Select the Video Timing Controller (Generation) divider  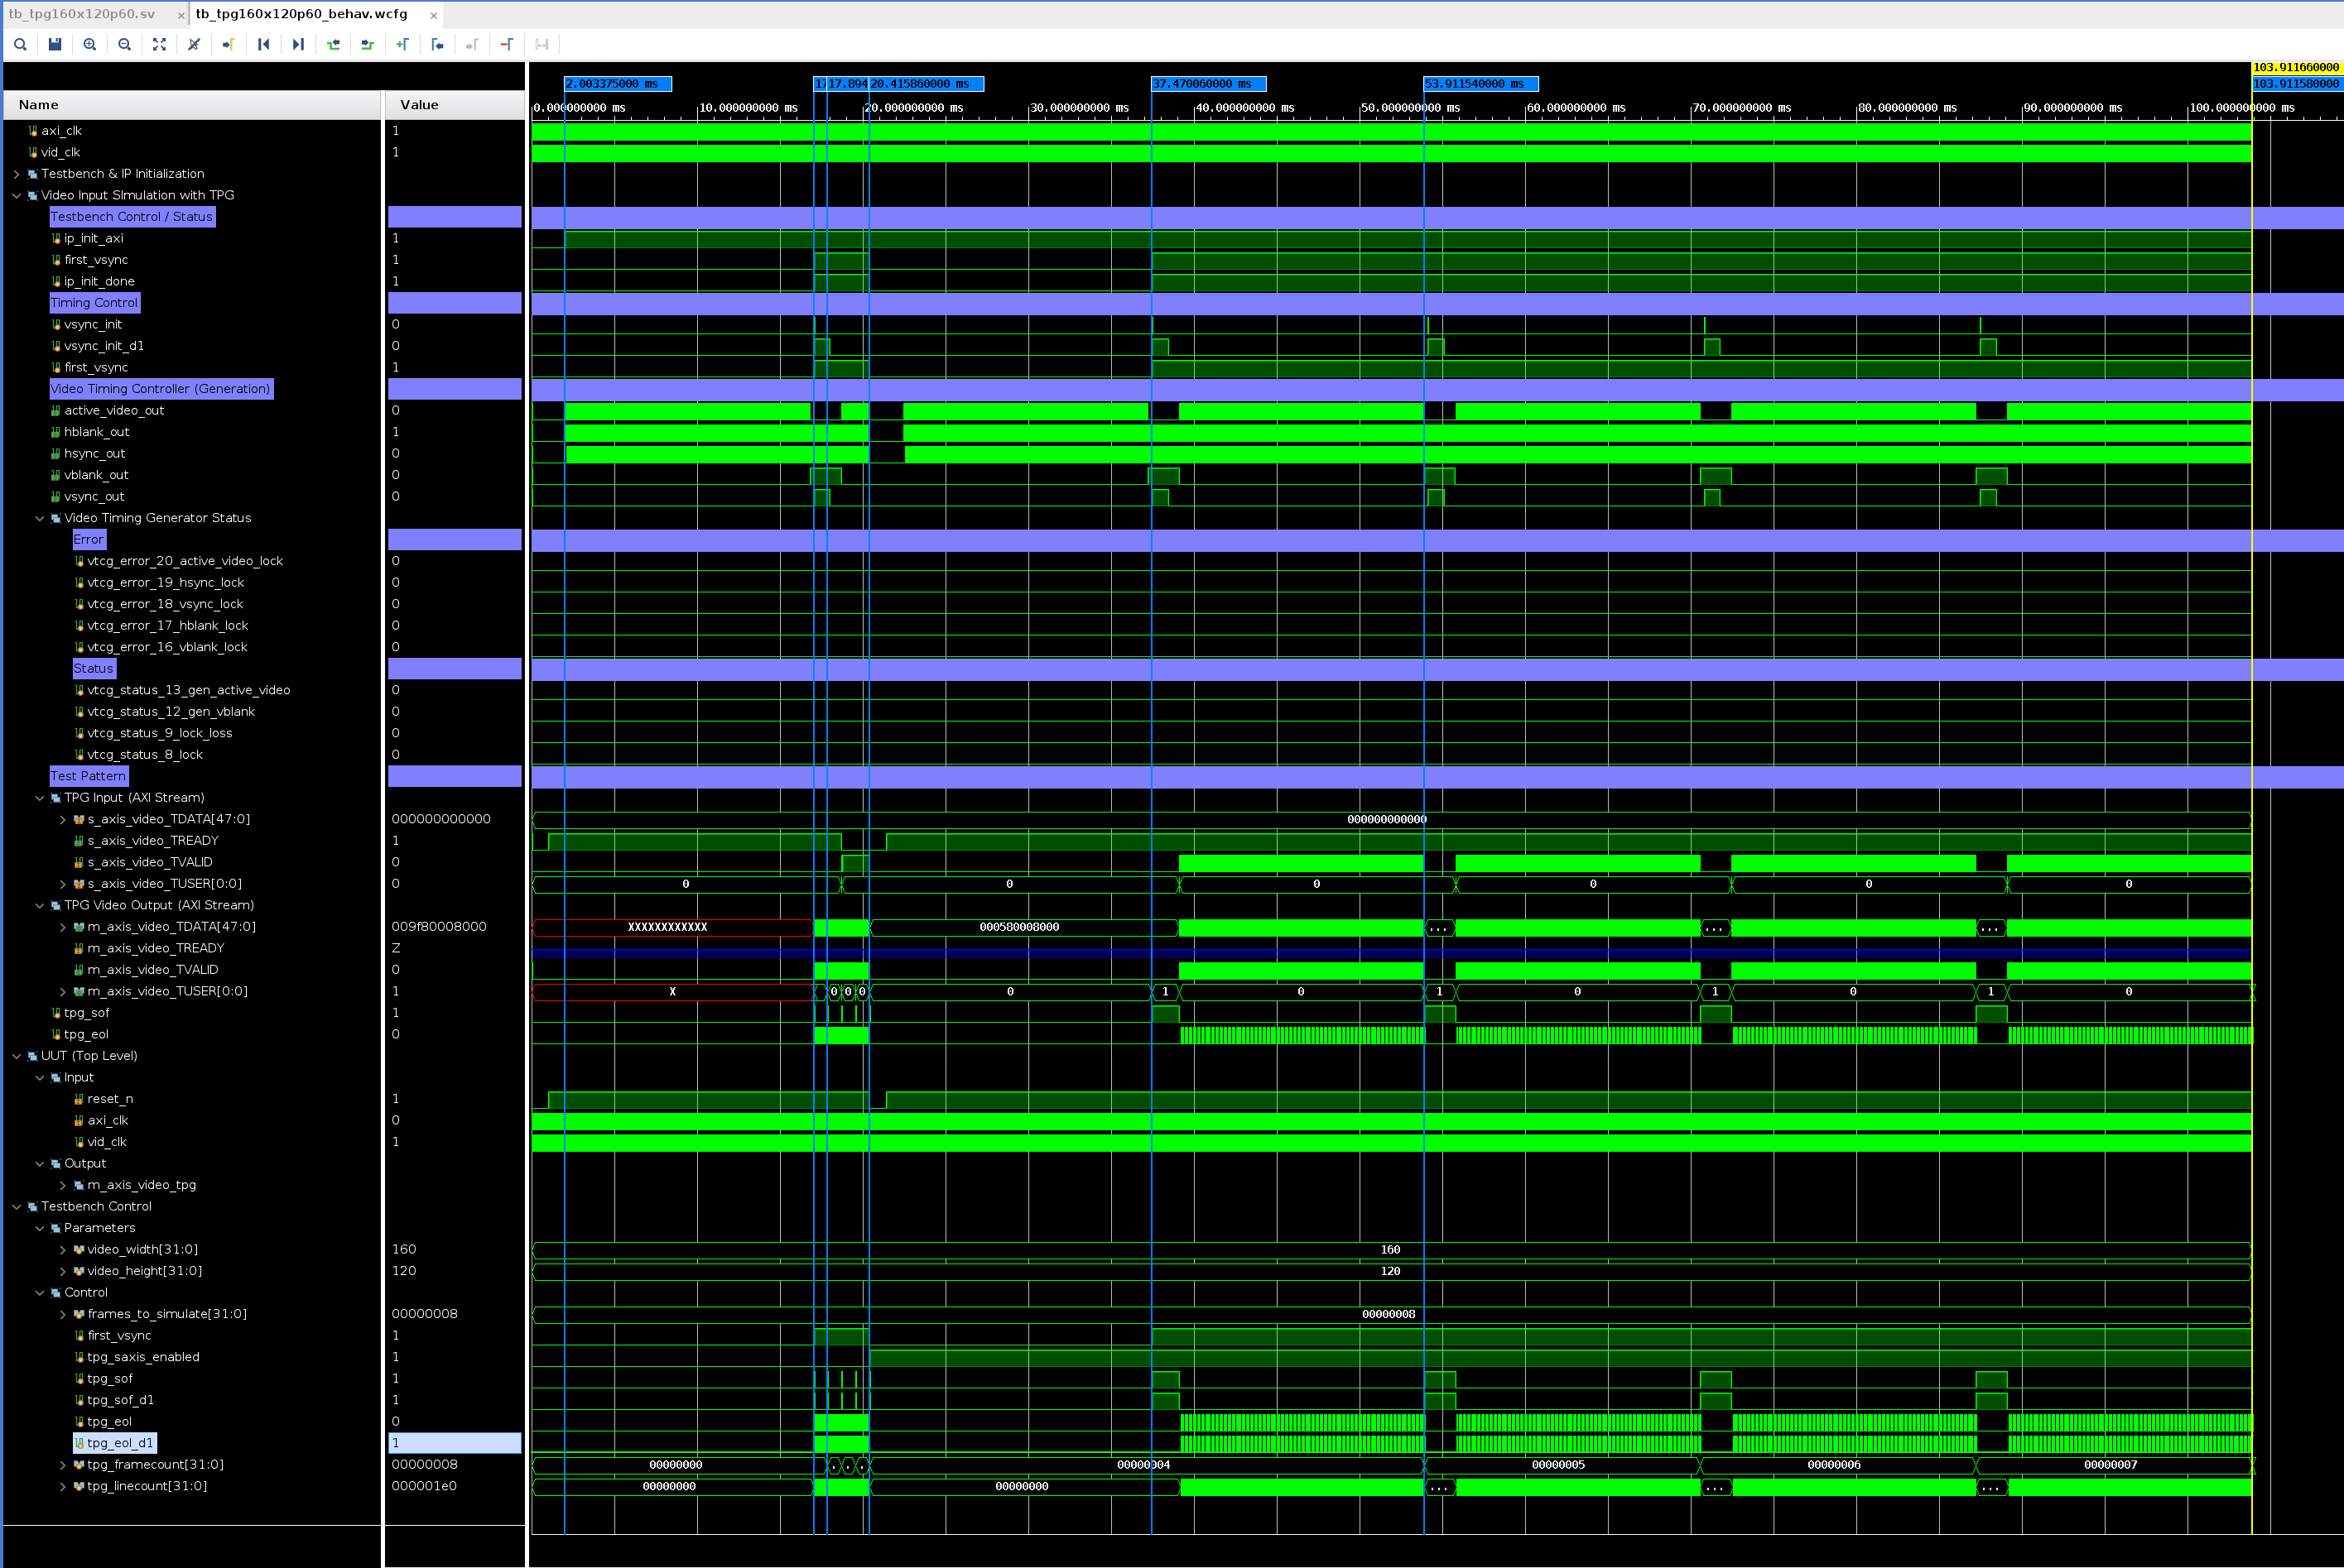pyautogui.click(x=161, y=389)
